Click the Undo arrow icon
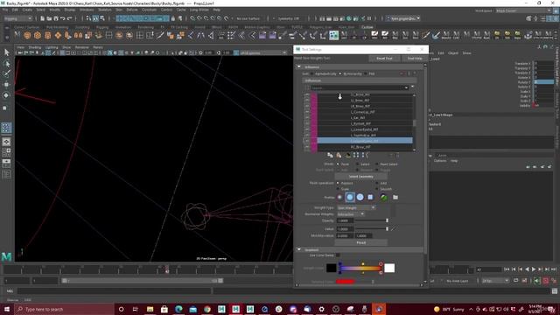The image size is (560, 315). 62,18
